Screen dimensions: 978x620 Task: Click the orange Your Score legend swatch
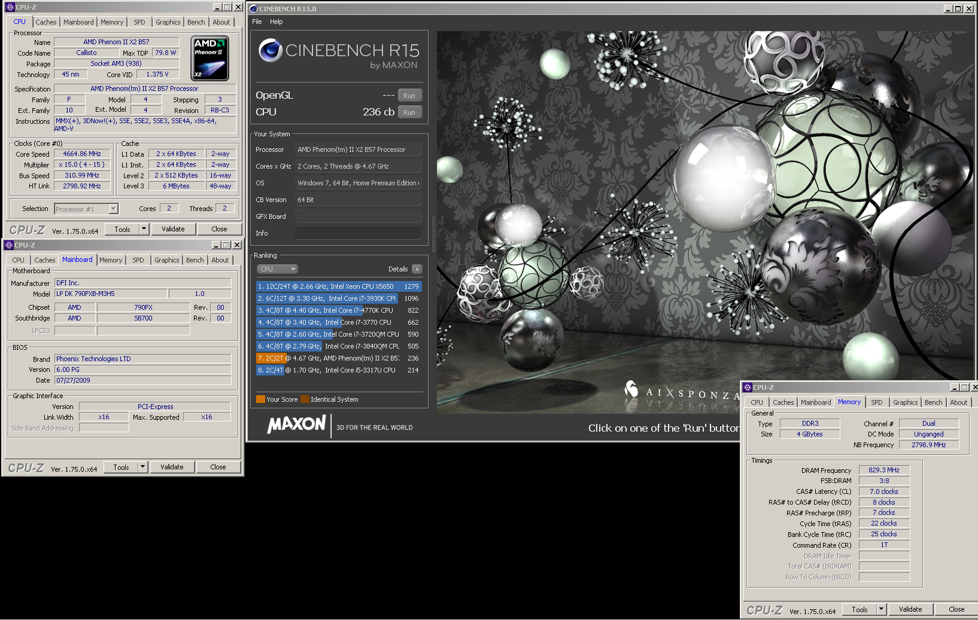point(260,399)
